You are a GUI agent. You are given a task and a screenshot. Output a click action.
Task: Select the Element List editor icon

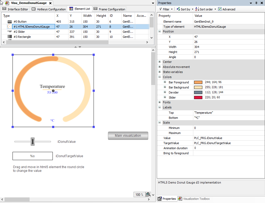click(71, 9)
